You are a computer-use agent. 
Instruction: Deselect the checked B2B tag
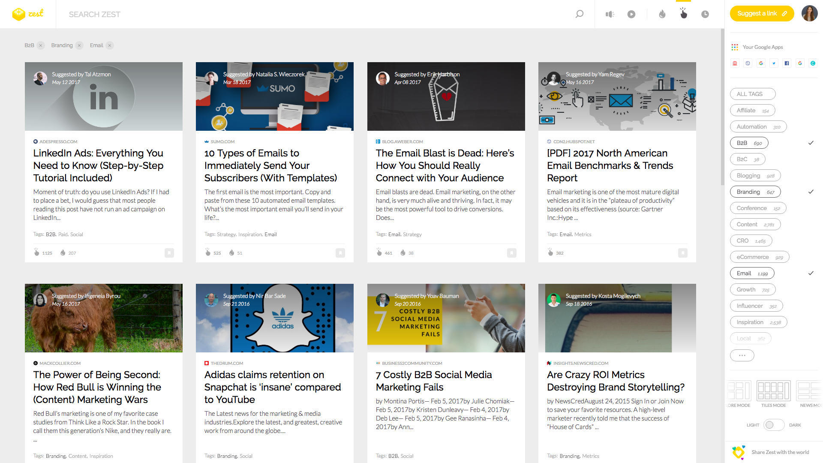749,143
